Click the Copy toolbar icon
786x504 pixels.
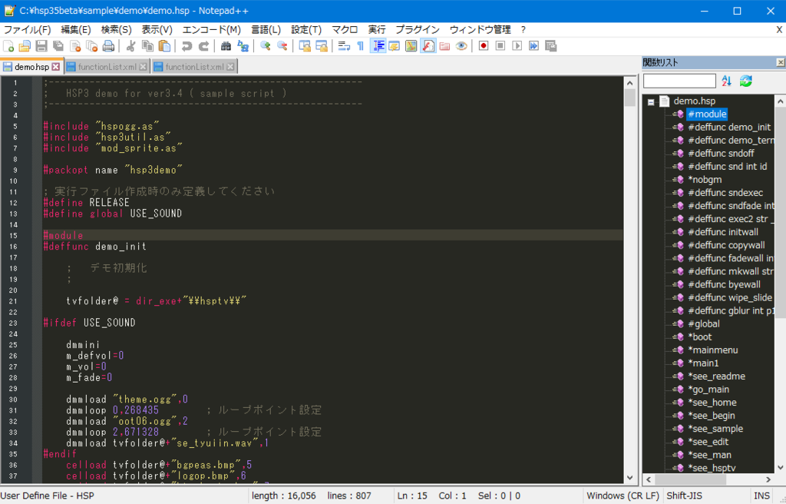(x=147, y=46)
